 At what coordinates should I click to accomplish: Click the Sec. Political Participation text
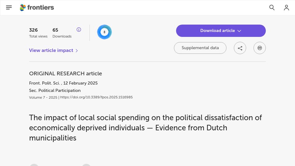pos(55,90)
